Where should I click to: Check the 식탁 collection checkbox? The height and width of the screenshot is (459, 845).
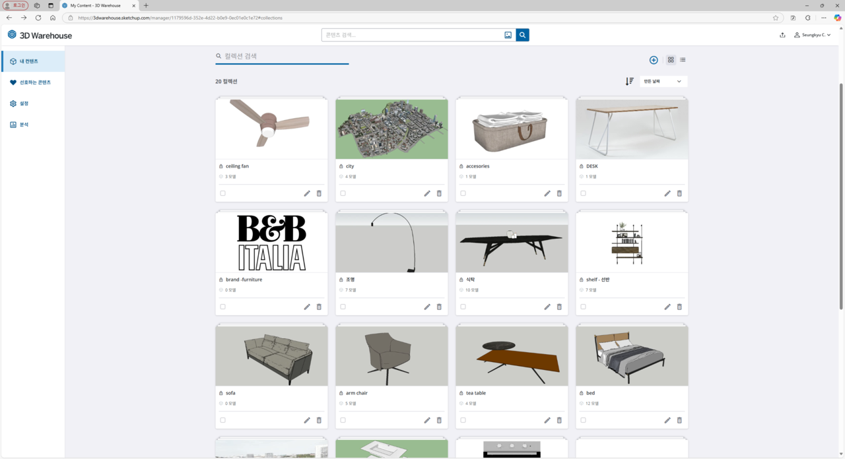pyautogui.click(x=463, y=307)
